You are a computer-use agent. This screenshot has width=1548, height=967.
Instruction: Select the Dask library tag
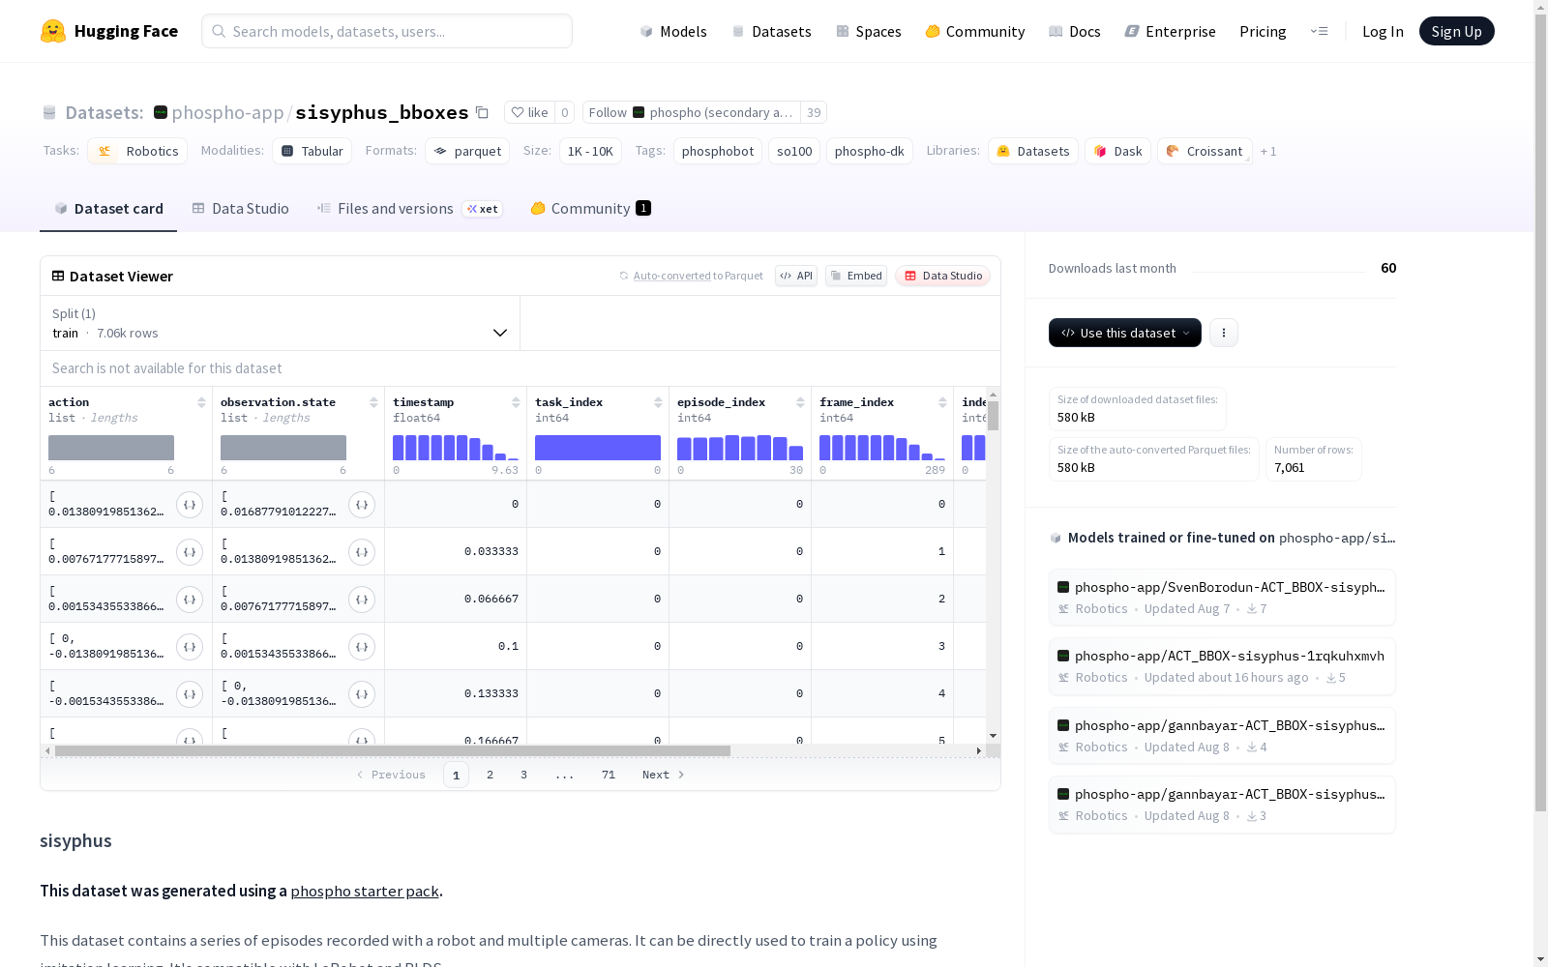[1117, 151]
